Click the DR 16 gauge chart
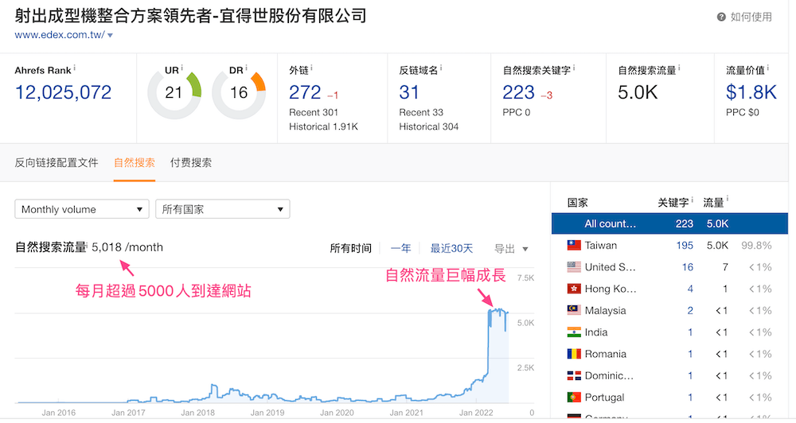Image resolution: width=796 pixels, height=423 pixels. (x=239, y=93)
